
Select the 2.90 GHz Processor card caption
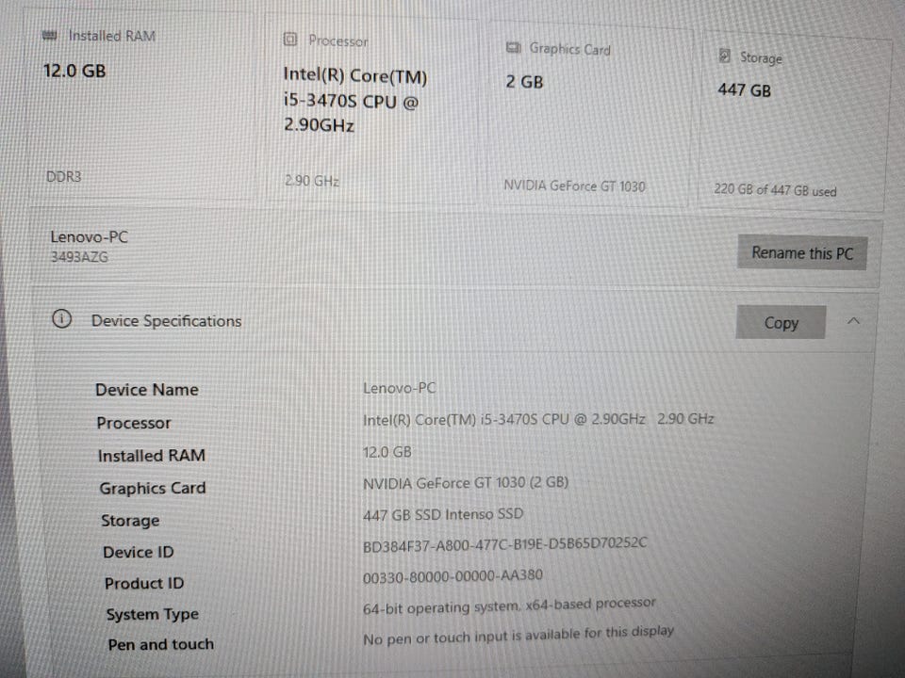(312, 181)
